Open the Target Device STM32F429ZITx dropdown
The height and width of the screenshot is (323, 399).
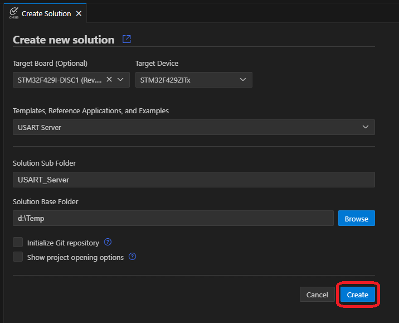click(x=193, y=80)
